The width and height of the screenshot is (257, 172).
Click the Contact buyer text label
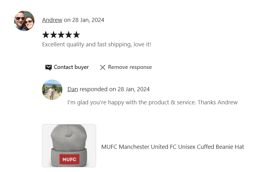pyautogui.click(x=71, y=67)
